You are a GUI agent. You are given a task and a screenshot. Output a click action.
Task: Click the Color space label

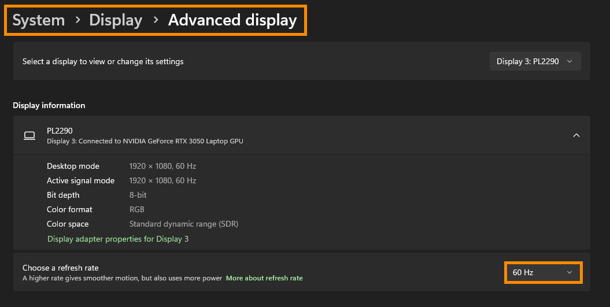[x=67, y=224]
